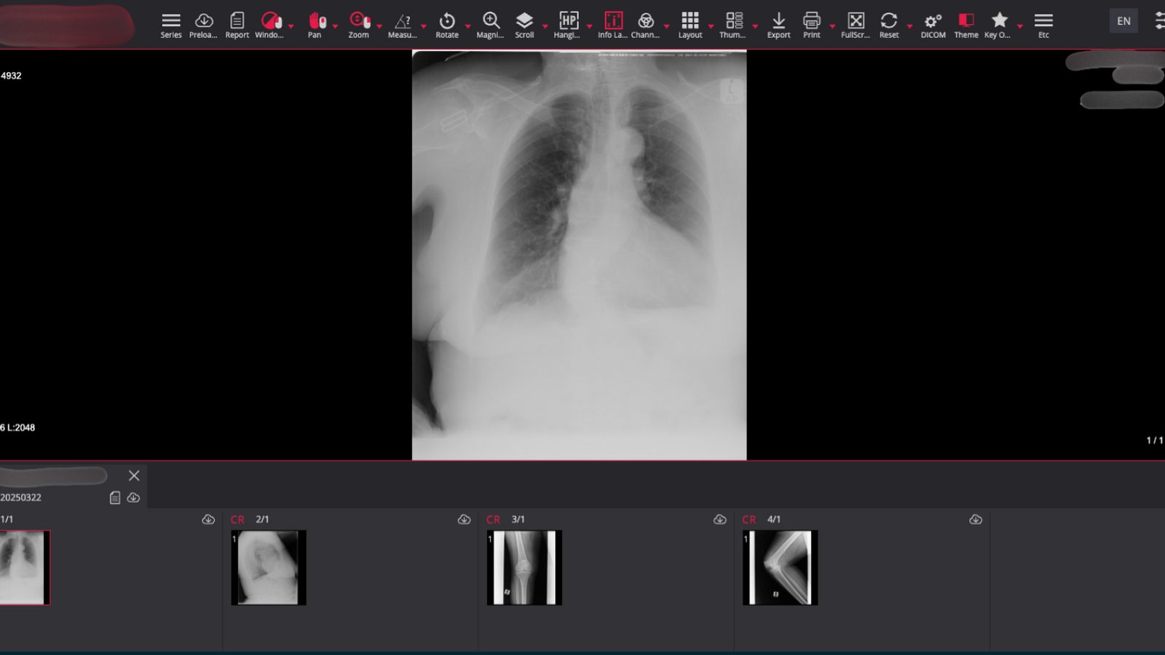Download series 4/1 via cloud icon

pyautogui.click(x=976, y=520)
